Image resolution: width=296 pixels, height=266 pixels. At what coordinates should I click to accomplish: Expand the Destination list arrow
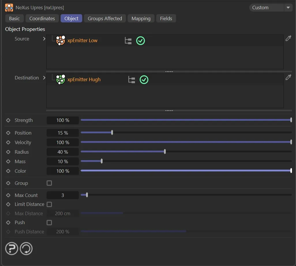(44, 78)
